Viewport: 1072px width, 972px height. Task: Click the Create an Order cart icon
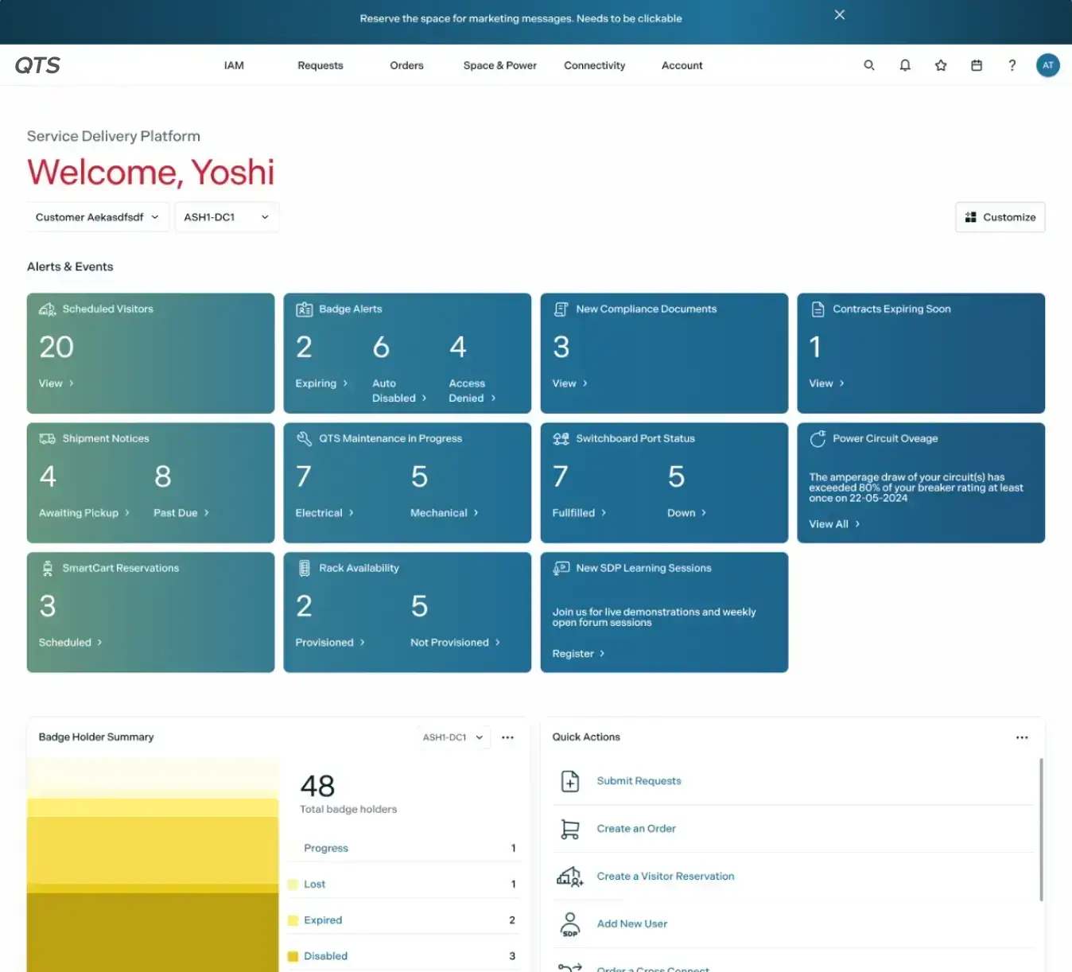[570, 829]
